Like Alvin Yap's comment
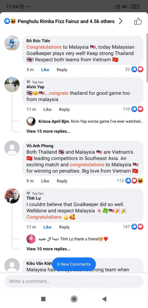Image resolution: width=148 pixels, height=308 pixels. click(x=47, y=109)
